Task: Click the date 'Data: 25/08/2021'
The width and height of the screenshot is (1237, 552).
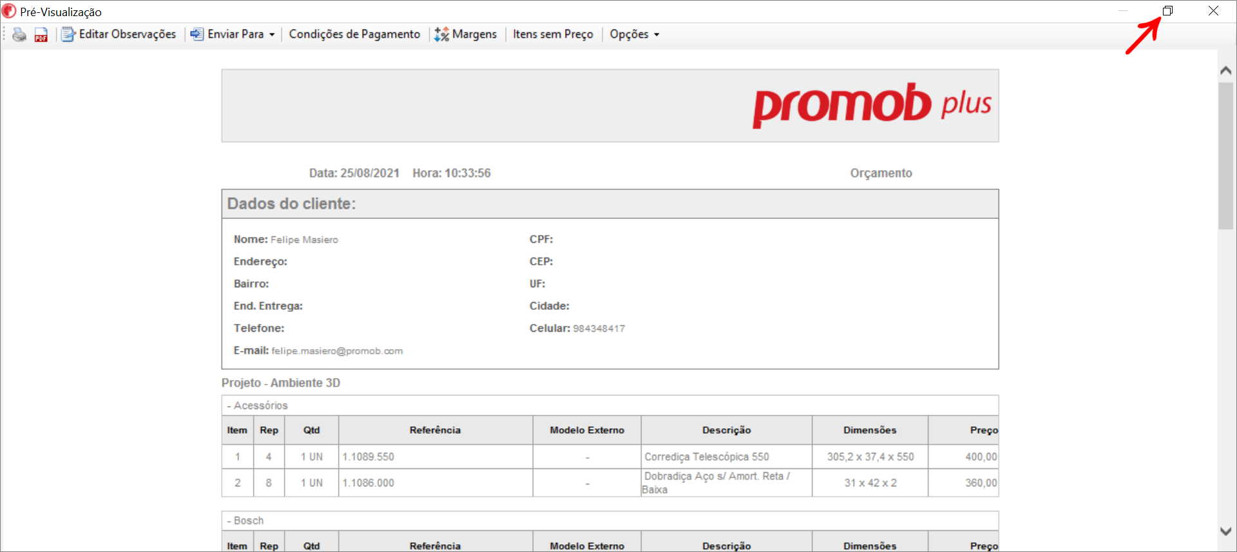Action: tap(354, 173)
